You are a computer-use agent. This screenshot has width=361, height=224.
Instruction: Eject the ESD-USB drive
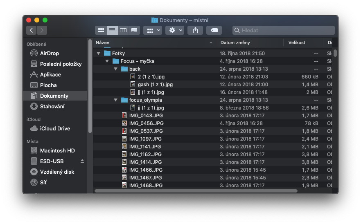click(x=82, y=161)
